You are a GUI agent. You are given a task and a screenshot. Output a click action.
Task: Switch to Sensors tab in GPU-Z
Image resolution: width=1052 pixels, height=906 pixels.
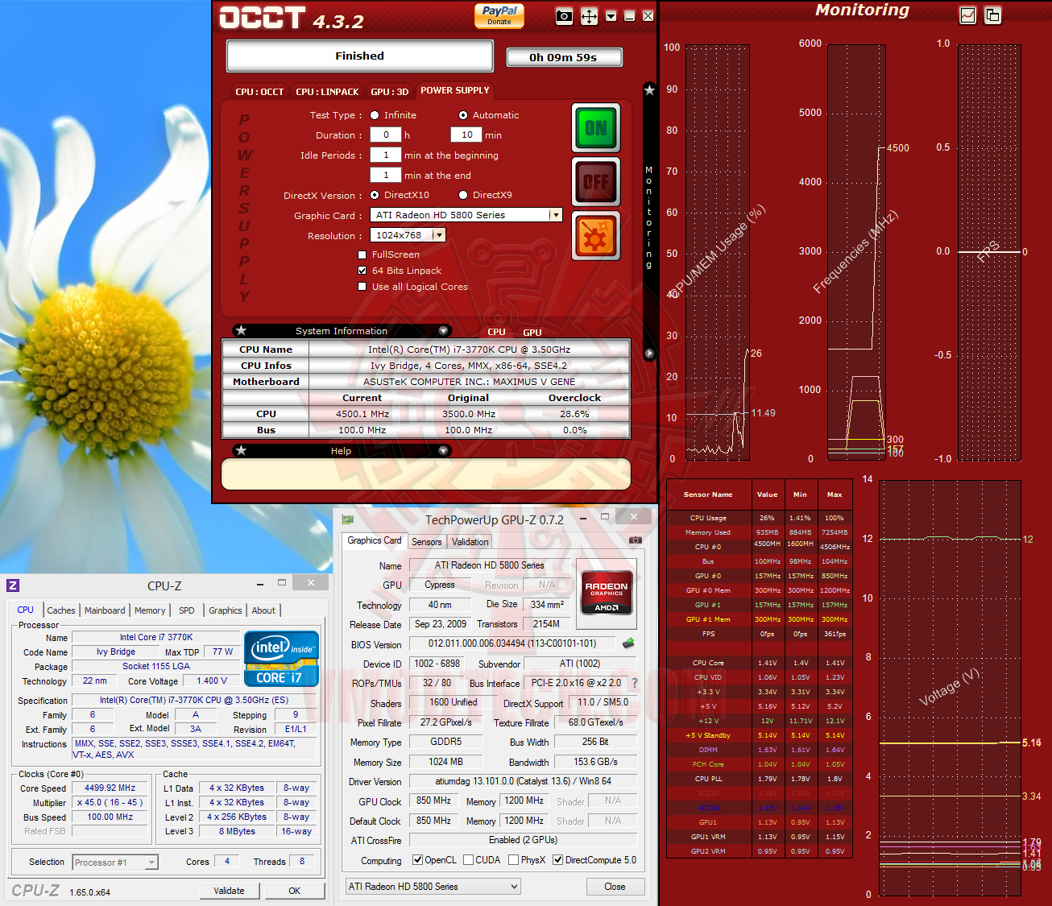[426, 542]
